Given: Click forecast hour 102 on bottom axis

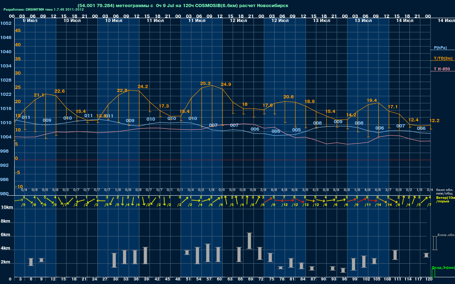Looking at the screenshot, I should point(366,280).
